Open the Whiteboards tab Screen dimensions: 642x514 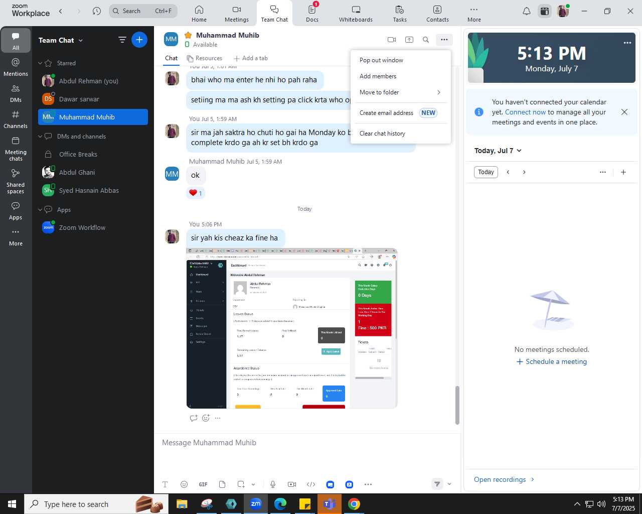pyautogui.click(x=356, y=14)
